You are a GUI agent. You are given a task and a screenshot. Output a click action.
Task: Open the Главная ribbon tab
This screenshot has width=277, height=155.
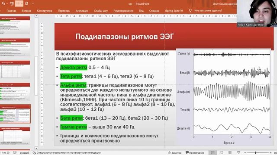12,11
